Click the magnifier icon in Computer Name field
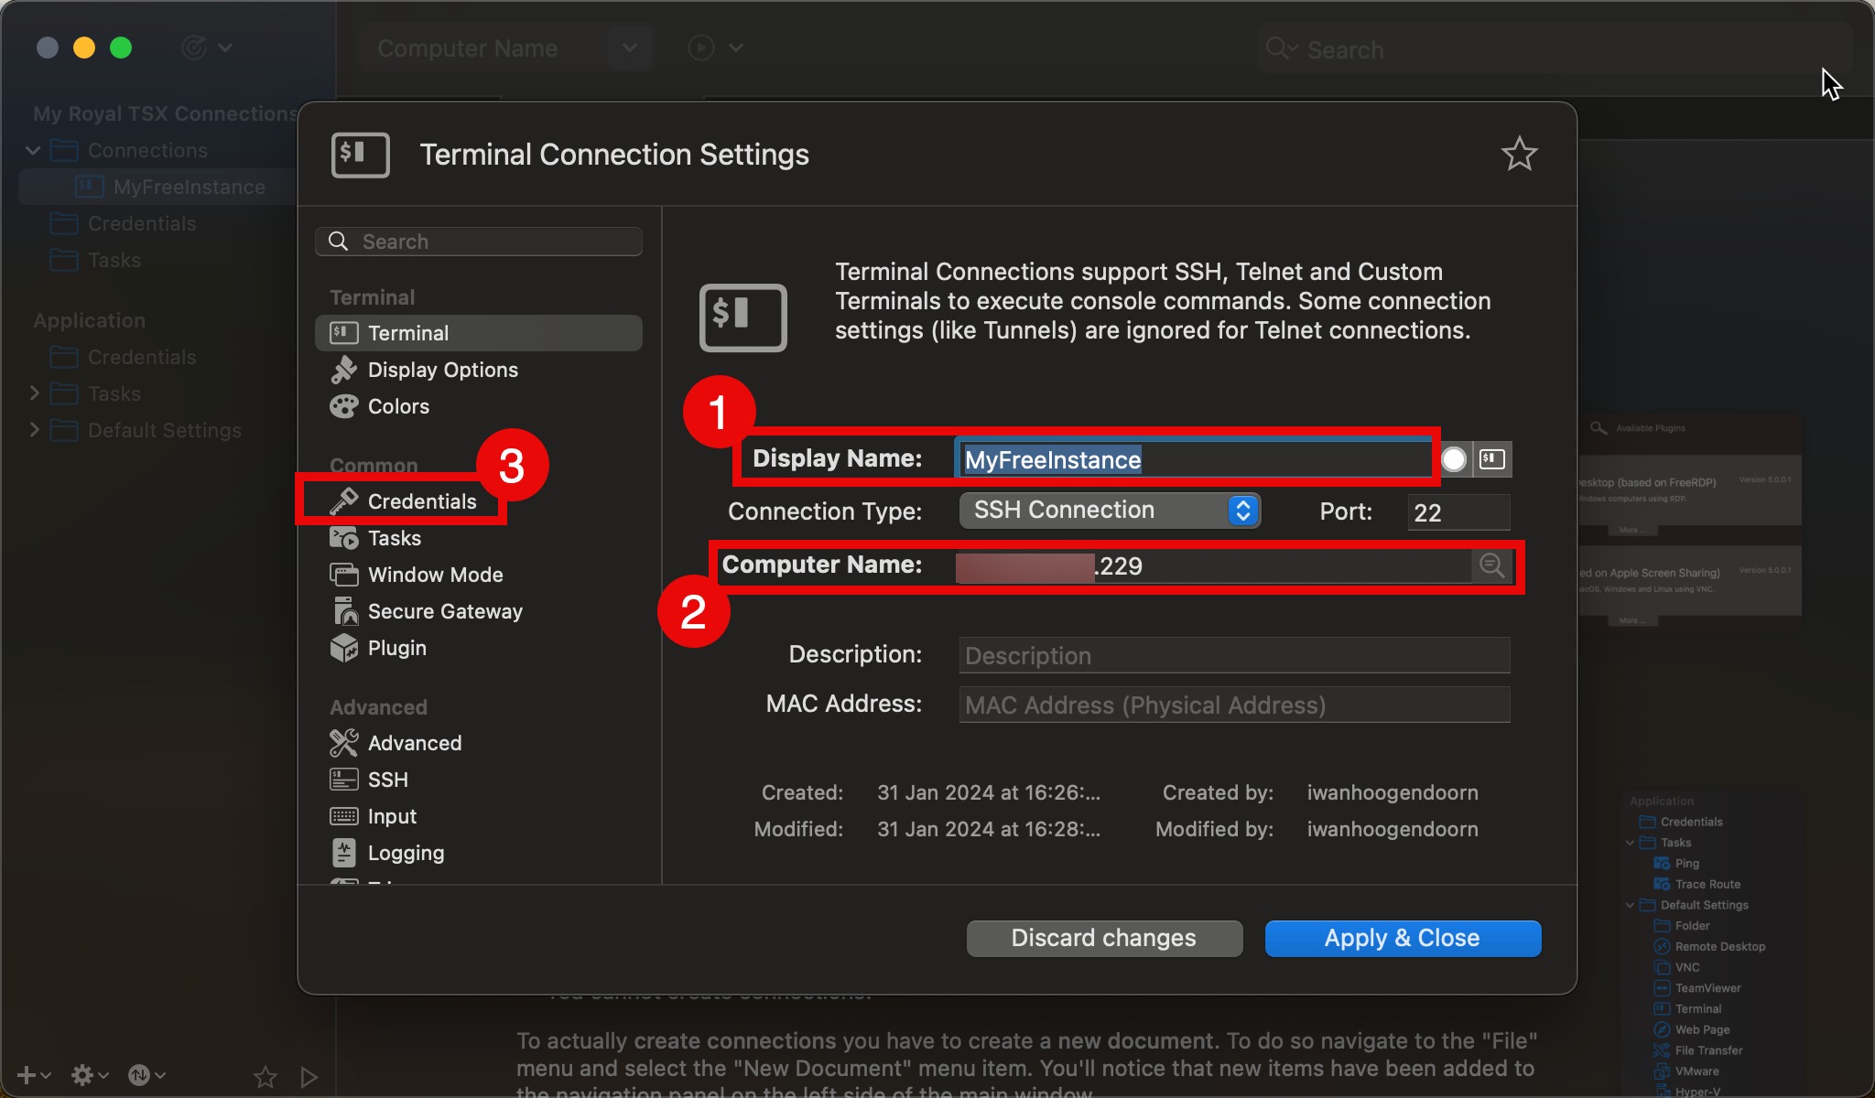 click(1491, 565)
